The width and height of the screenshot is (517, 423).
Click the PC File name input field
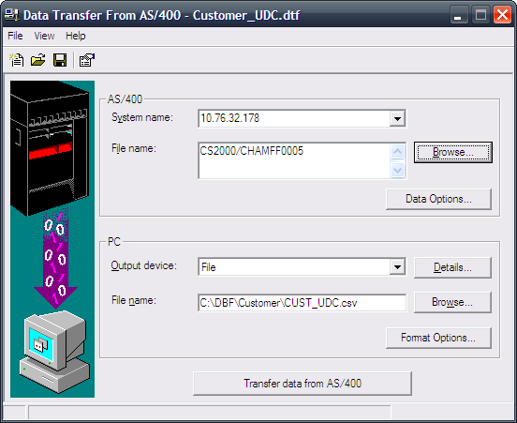302,303
